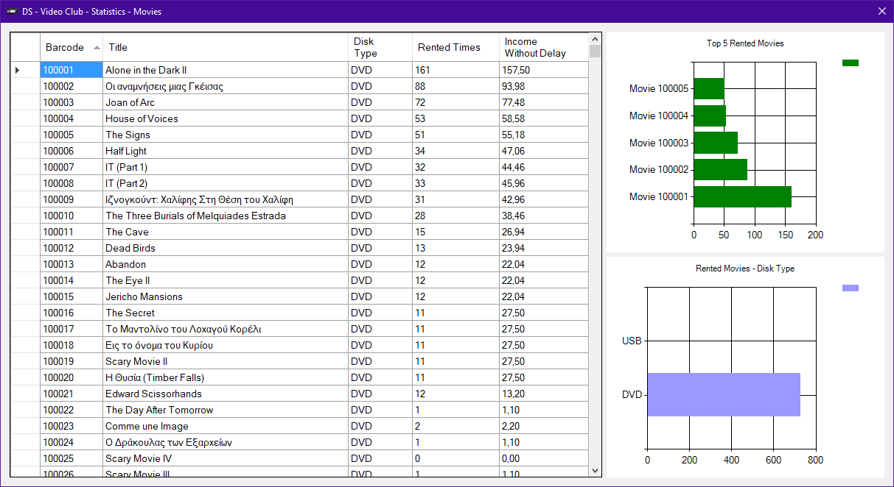
Task: Click the vertical scrollbar thumb of the grid
Action: coord(595,51)
